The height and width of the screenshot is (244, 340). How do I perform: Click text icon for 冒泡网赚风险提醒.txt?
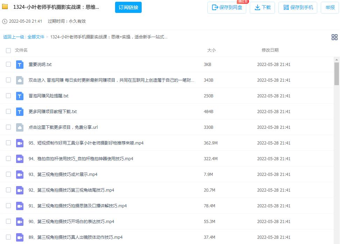pos(20,96)
